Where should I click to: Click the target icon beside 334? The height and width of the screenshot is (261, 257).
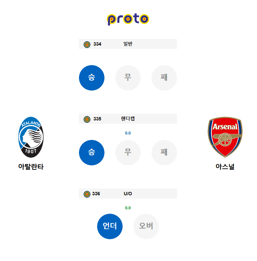tap(87, 44)
